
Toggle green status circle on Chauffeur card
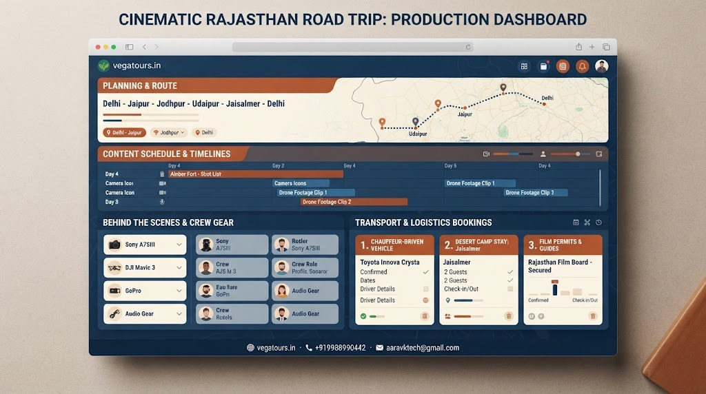pos(363,316)
